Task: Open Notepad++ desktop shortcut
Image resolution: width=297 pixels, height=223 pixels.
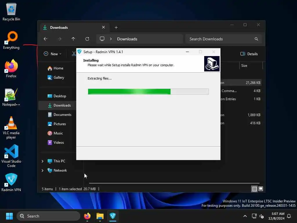Action: click(11, 97)
